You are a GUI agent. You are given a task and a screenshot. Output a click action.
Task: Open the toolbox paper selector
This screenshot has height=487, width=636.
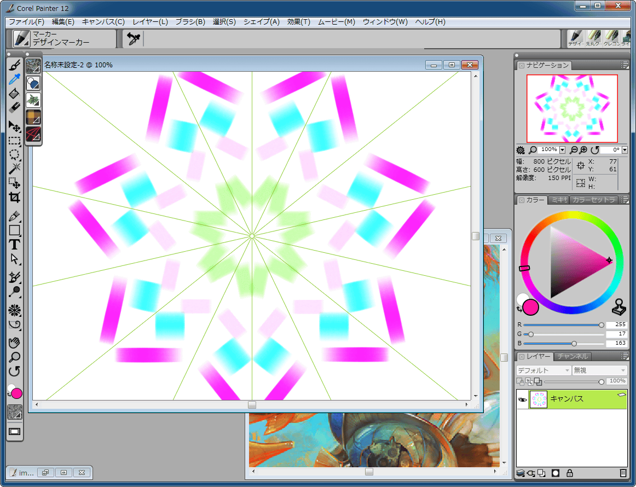15,413
